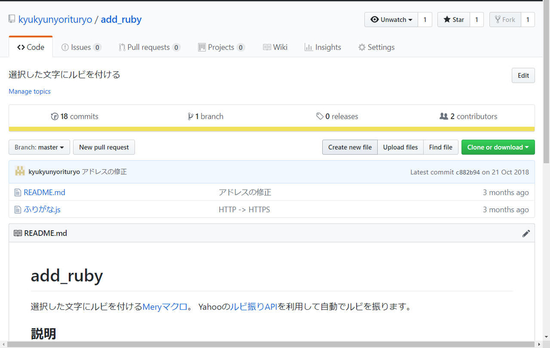This screenshot has height=348, width=550.
Task: Click the file icon beside README.md row
Action: pyautogui.click(x=18, y=193)
